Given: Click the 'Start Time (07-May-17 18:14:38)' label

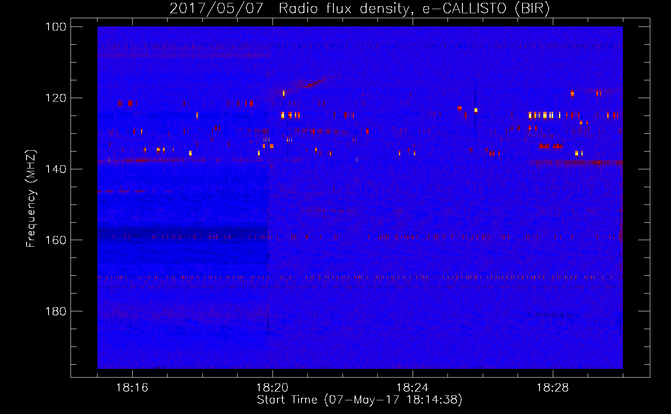Looking at the screenshot, I should click(360, 400).
